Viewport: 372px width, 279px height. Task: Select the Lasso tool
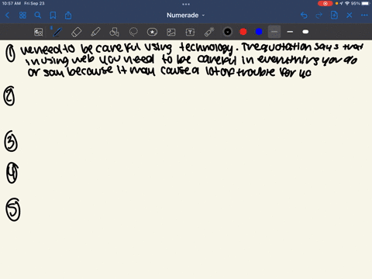click(133, 32)
